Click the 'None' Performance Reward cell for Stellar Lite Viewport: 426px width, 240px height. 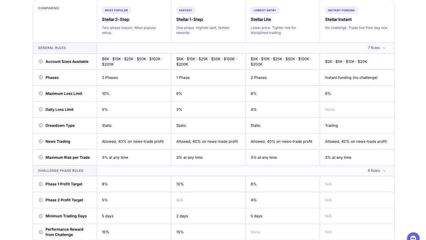coord(255,232)
